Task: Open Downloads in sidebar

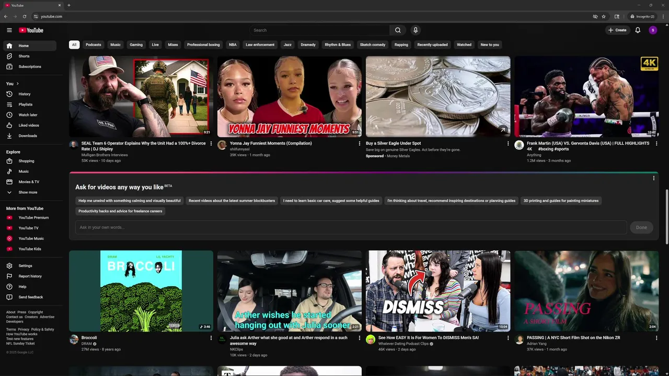Action: click(x=30, y=136)
